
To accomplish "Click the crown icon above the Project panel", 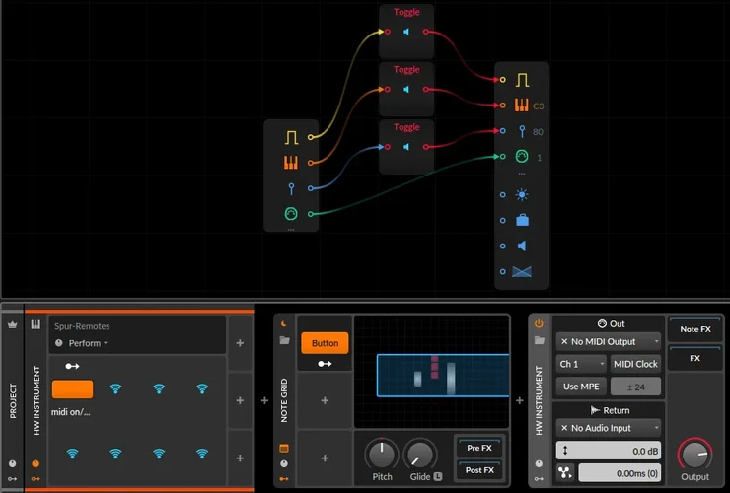I will tap(13, 324).
